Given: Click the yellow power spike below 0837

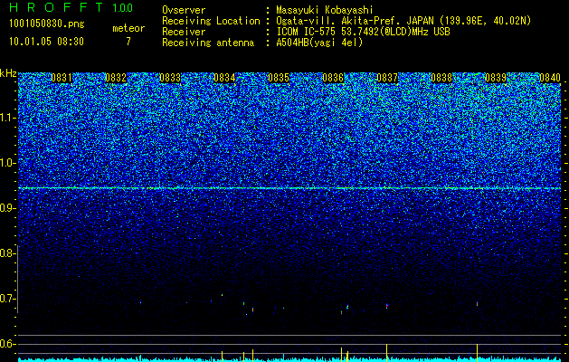Looking at the screenshot, I should coord(387,352).
